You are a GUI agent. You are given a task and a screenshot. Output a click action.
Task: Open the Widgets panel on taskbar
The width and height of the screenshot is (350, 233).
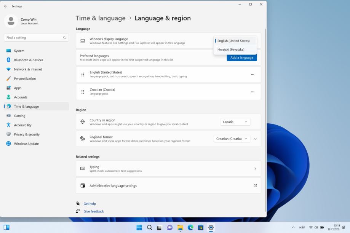[x=6, y=227]
